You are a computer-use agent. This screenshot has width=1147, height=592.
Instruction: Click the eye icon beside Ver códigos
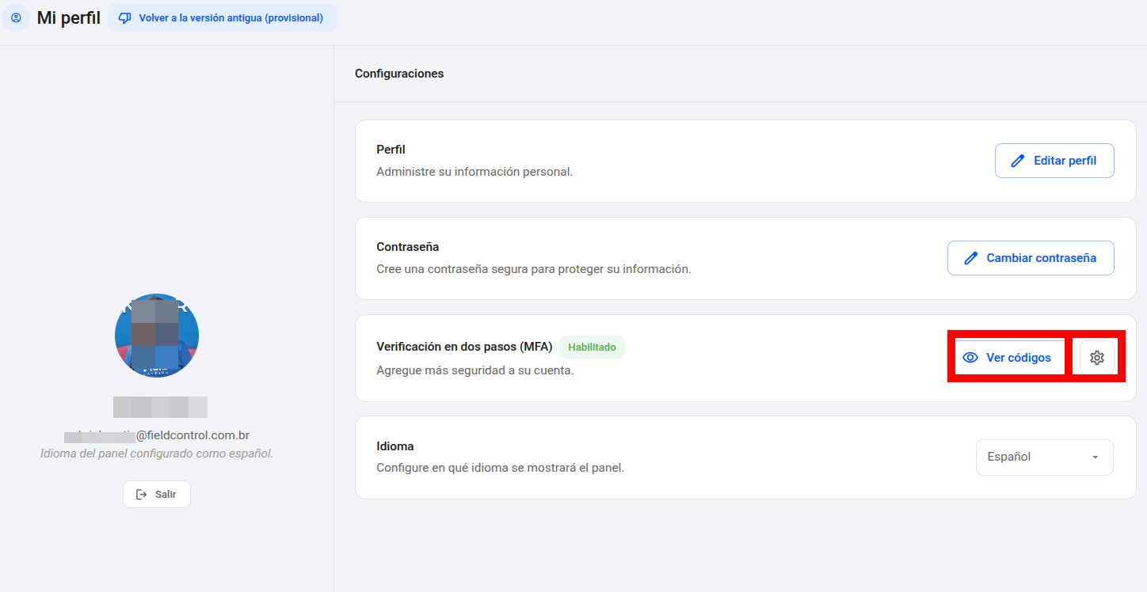(x=970, y=358)
